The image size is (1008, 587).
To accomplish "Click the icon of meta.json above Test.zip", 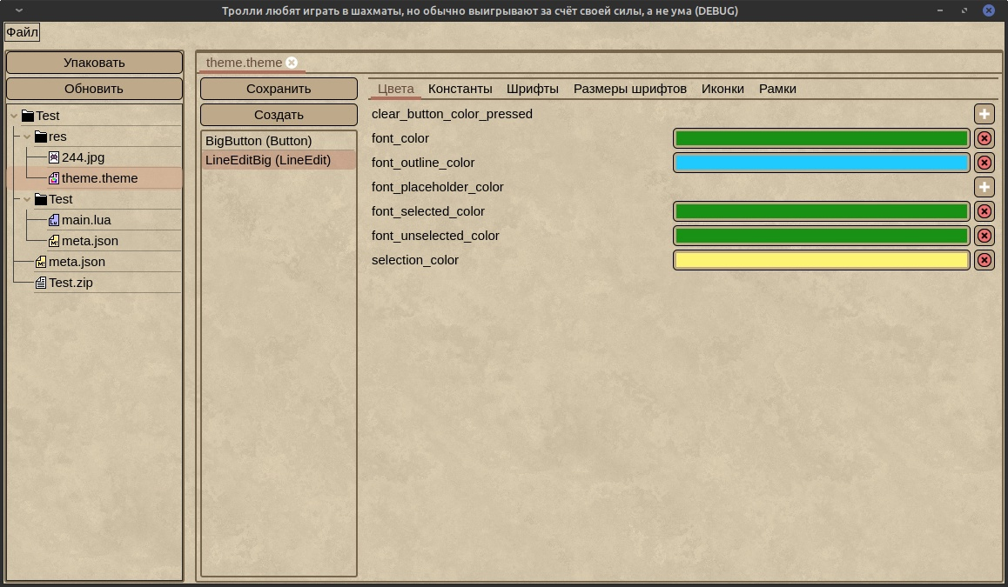I will (41, 262).
